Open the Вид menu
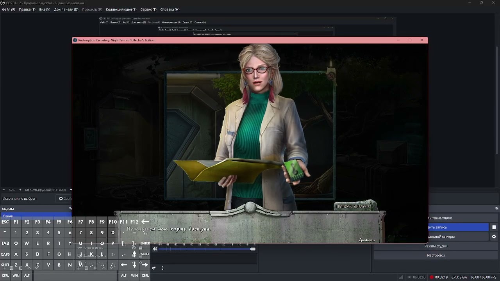 pos(45,9)
